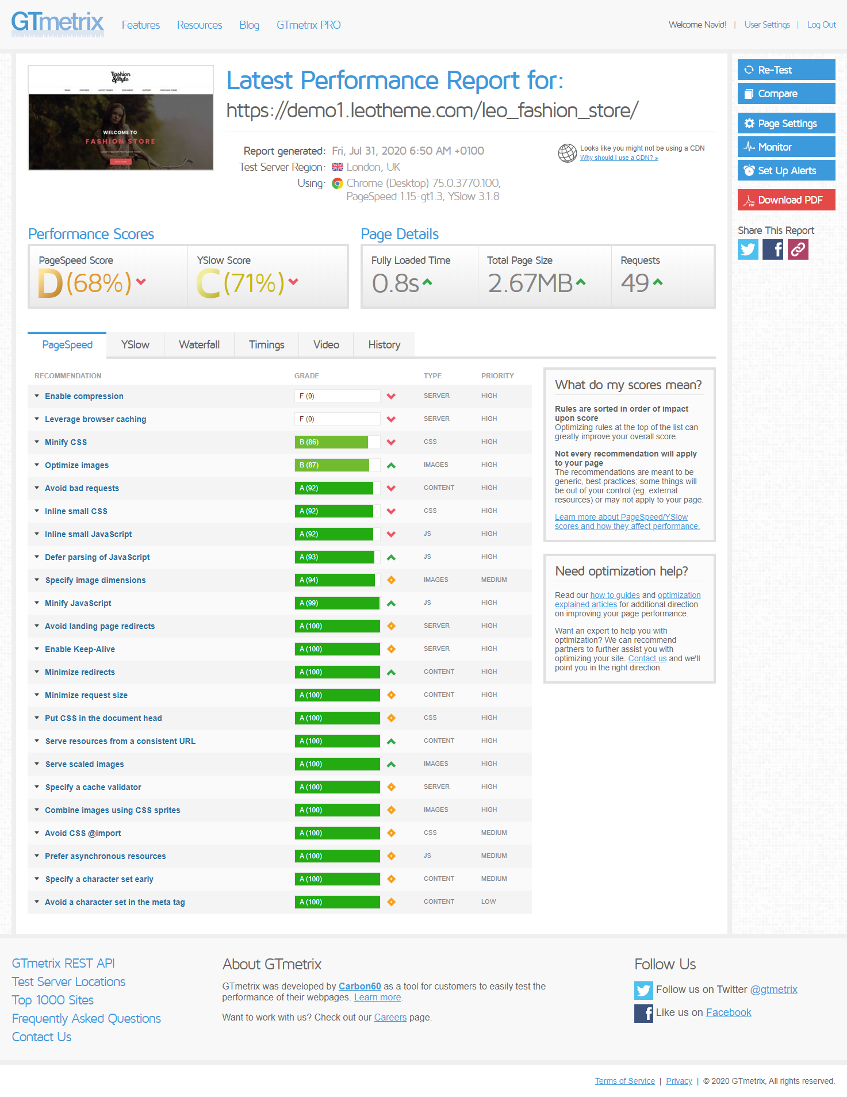Click the Requests up arrow indicator

pos(658,282)
